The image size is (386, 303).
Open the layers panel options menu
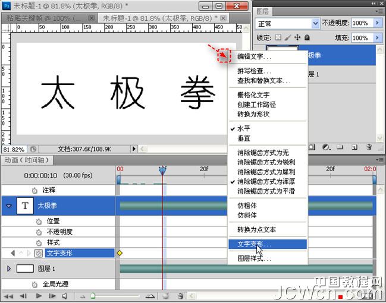pos(380,11)
